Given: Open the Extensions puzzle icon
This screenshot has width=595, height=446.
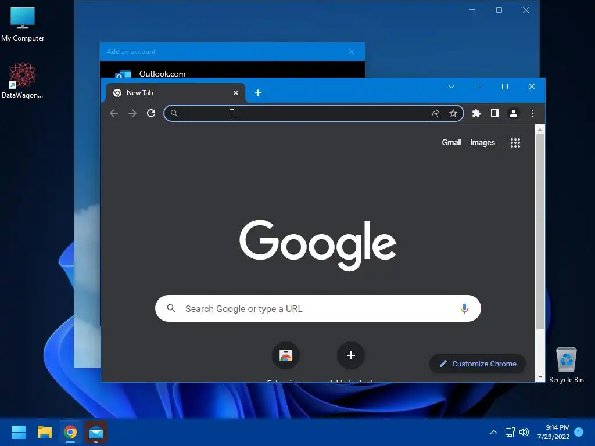Looking at the screenshot, I should 476,113.
